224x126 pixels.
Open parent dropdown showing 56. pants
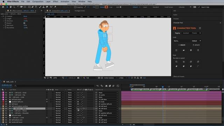pos(108,95)
